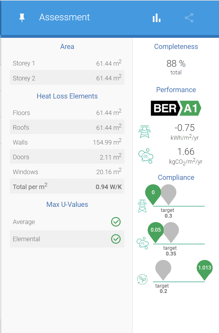The height and width of the screenshot is (333, 219).
Task: Click the pylon icon beside the 0.3 target
Action: [142, 206]
